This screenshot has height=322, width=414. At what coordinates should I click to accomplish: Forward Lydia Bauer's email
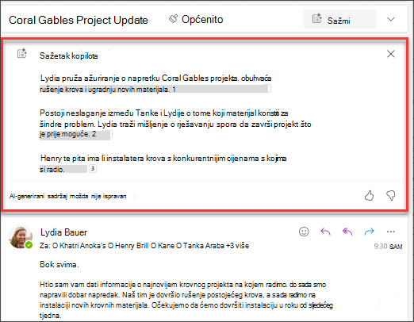[369, 232]
